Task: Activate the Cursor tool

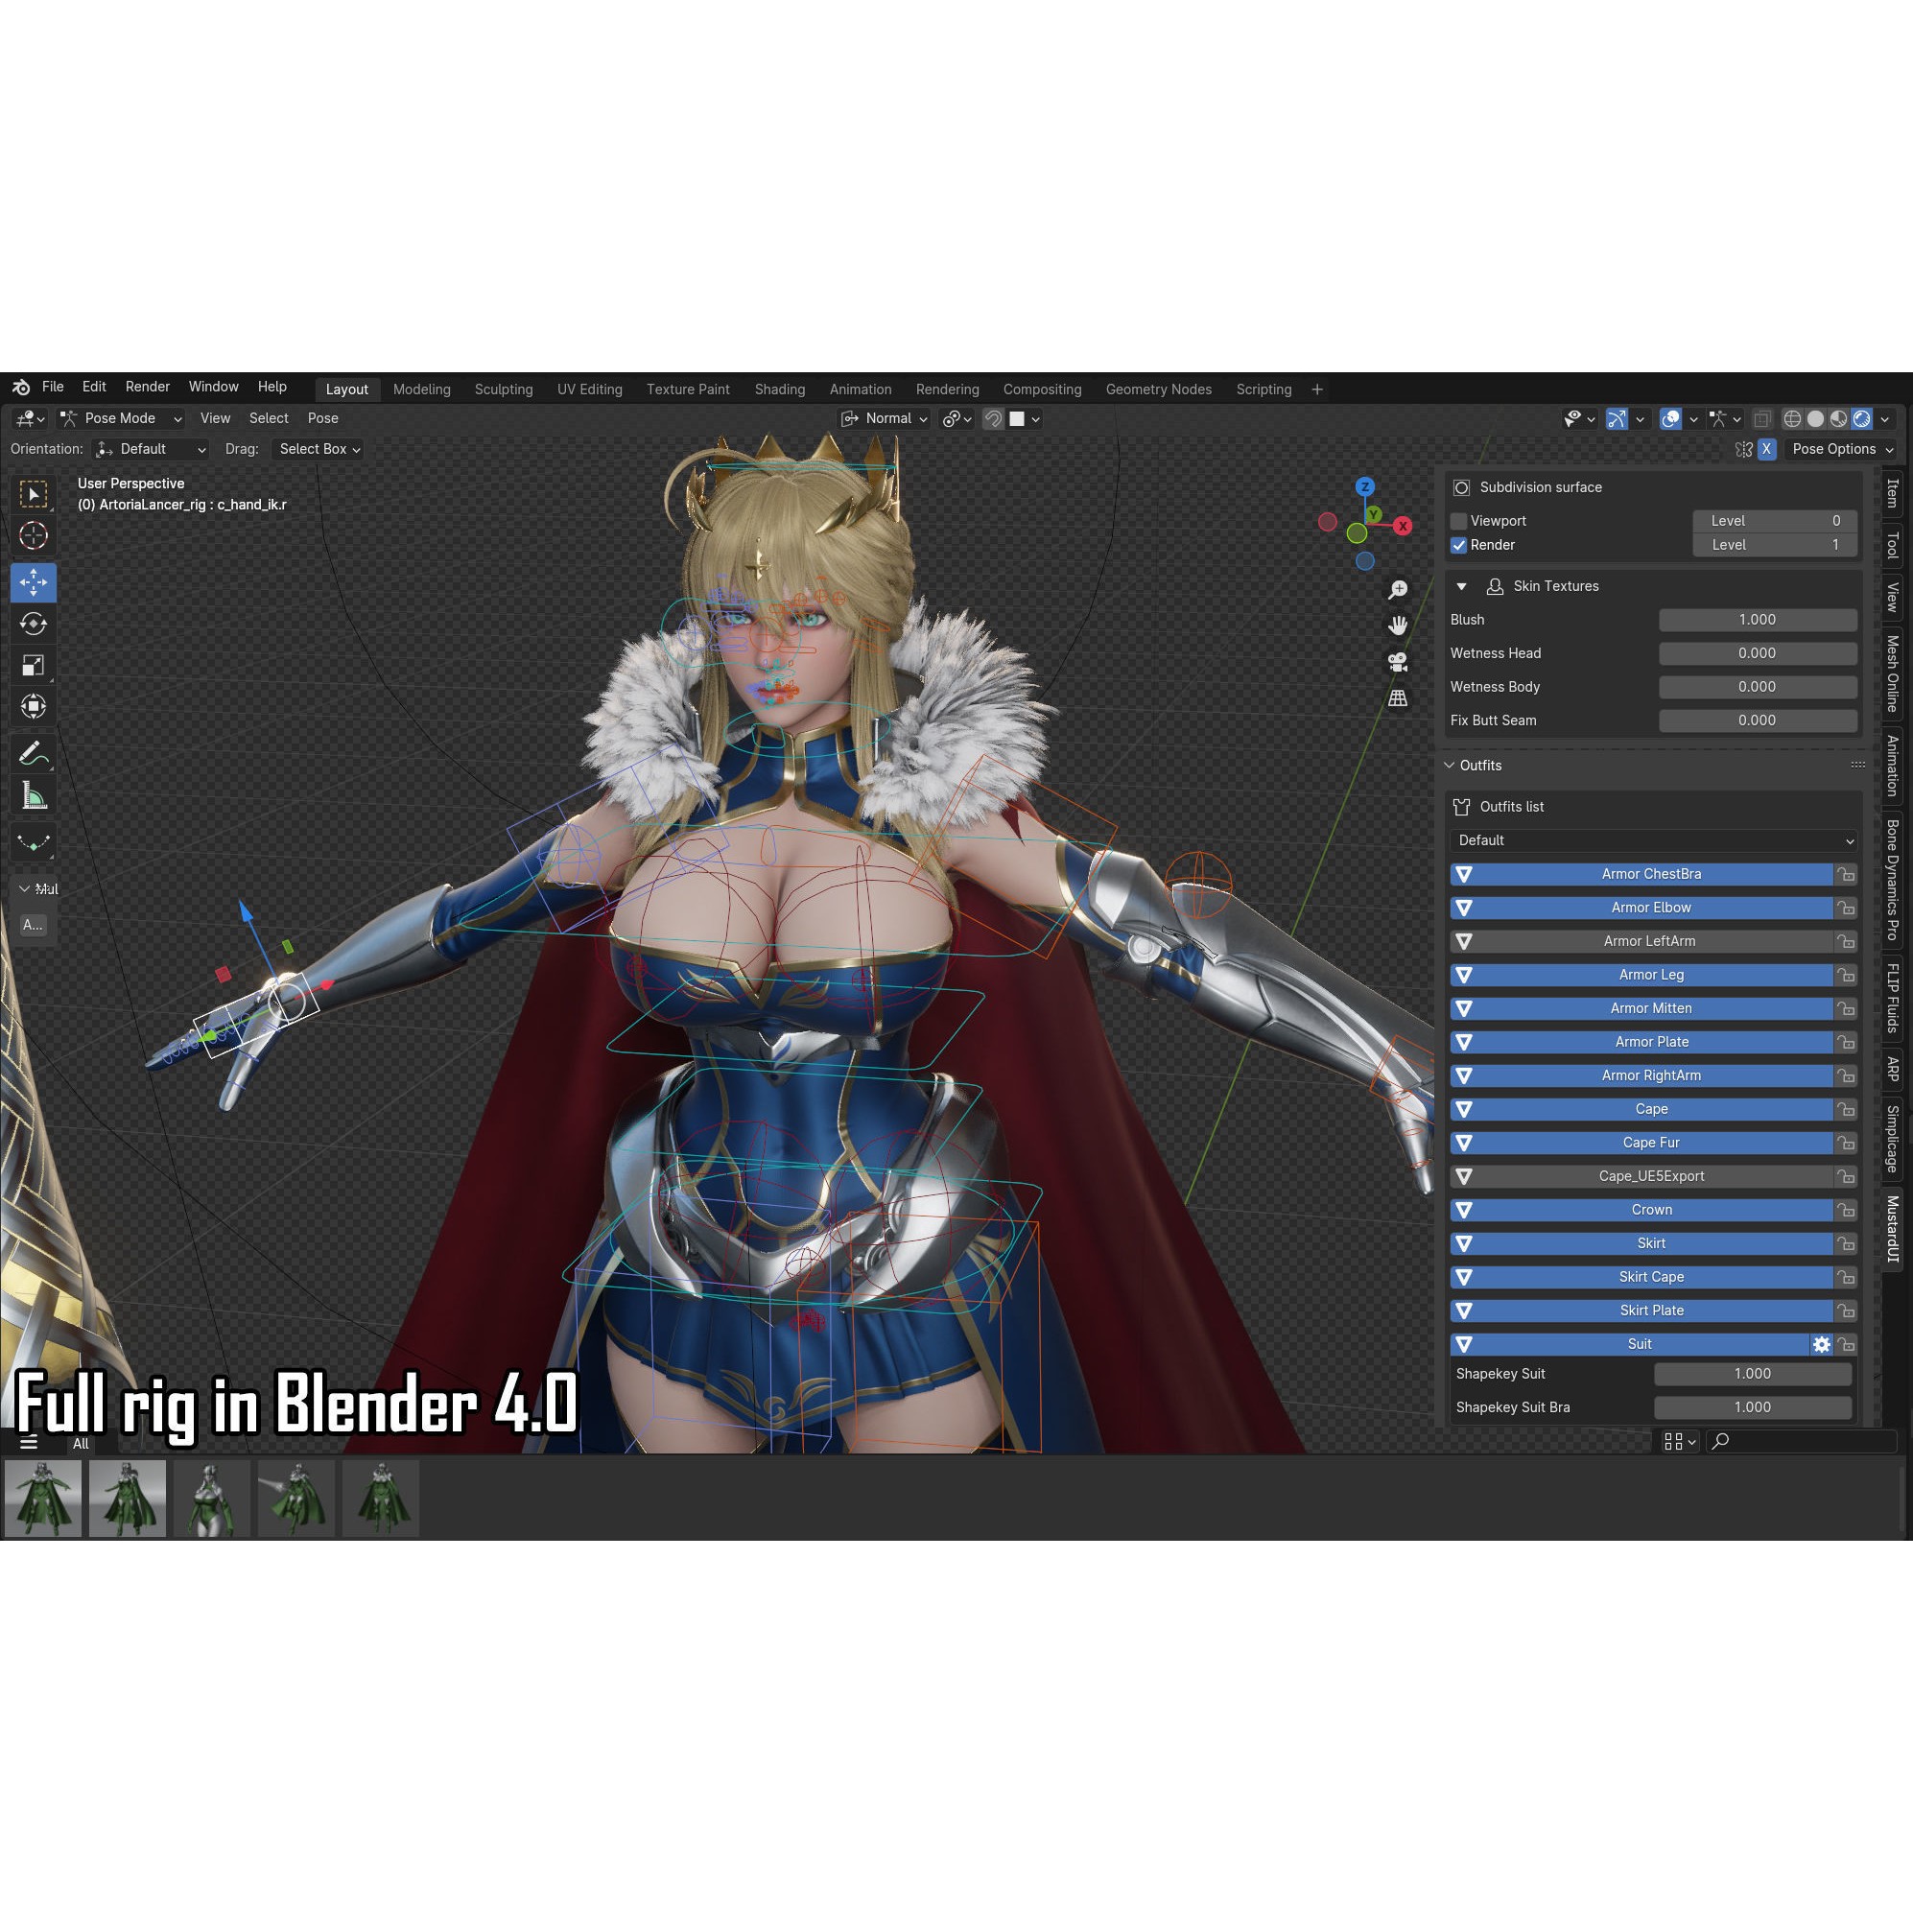Action: (35, 534)
